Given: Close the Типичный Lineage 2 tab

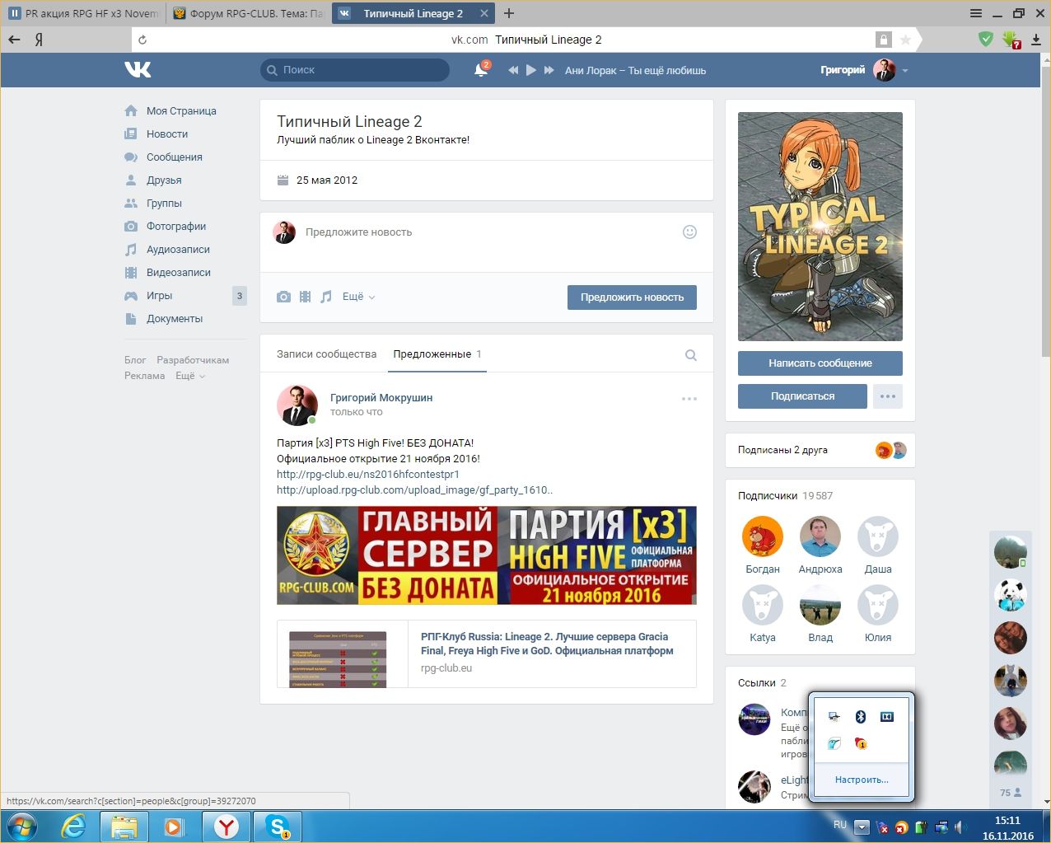Looking at the screenshot, I should pos(483,14).
